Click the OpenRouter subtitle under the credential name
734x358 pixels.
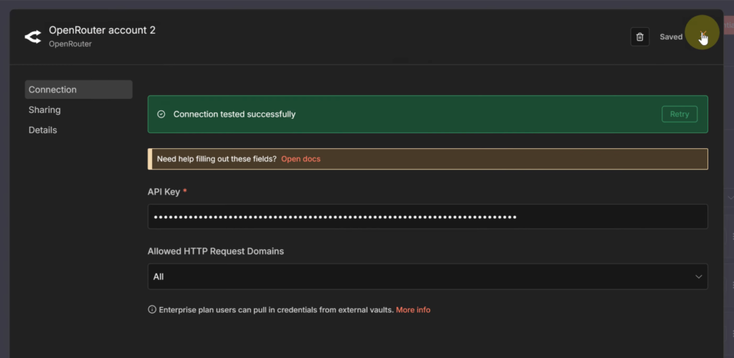pyautogui.click(x=70, y=44)
